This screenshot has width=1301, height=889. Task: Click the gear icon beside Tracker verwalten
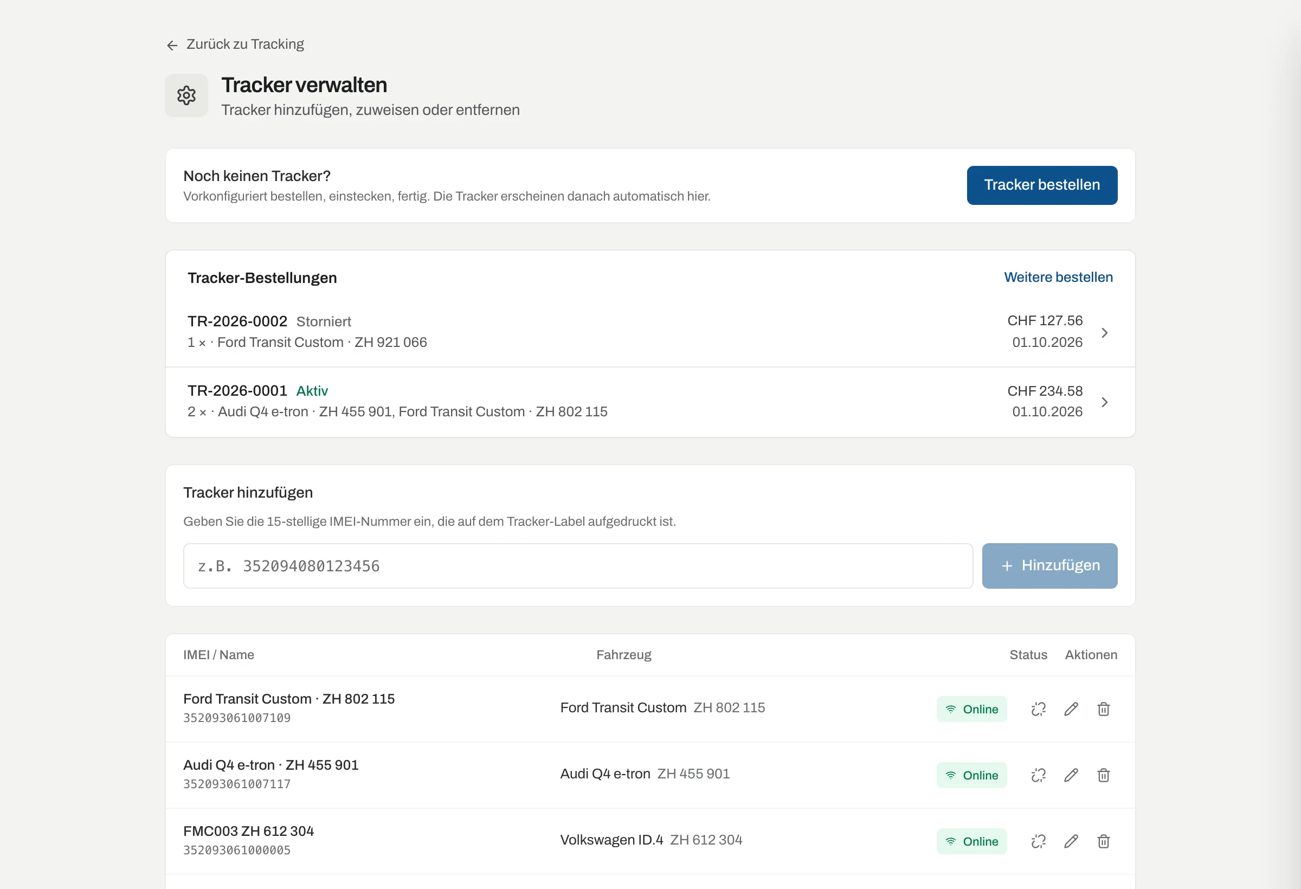186,96
